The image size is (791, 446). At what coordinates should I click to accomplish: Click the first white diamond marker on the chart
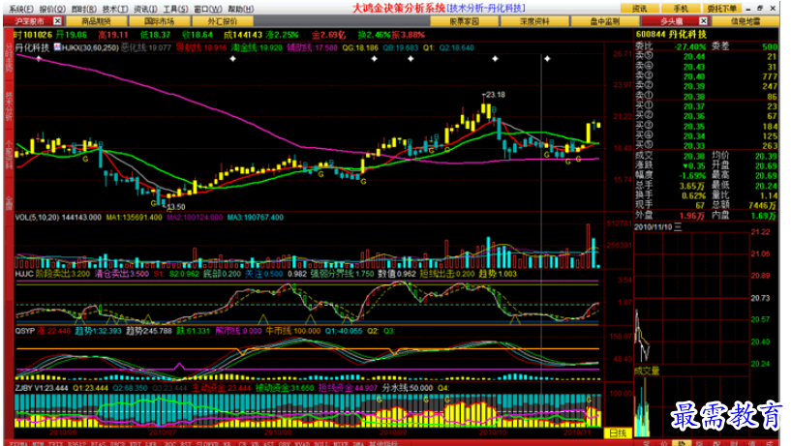pyautogui.click(x=38, y=60)
